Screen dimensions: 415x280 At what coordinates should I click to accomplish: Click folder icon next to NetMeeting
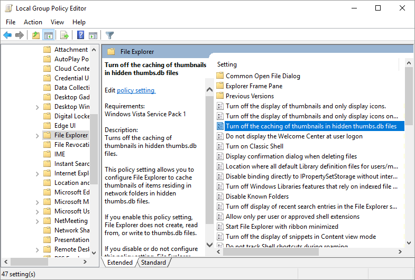click(47, 221)
